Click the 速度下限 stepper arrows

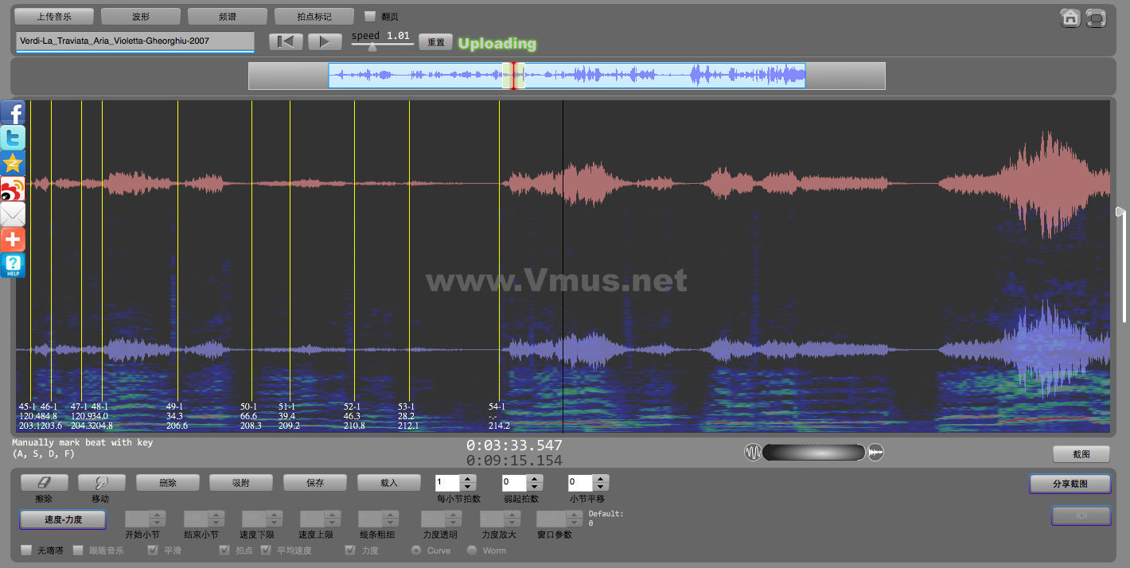[x=275, y=519]
